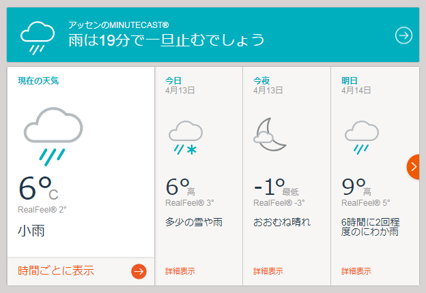This screenshot has height=293, width=426.
Task: Click the orange arrow beside 時間ごとに表示
Action: 139,271
